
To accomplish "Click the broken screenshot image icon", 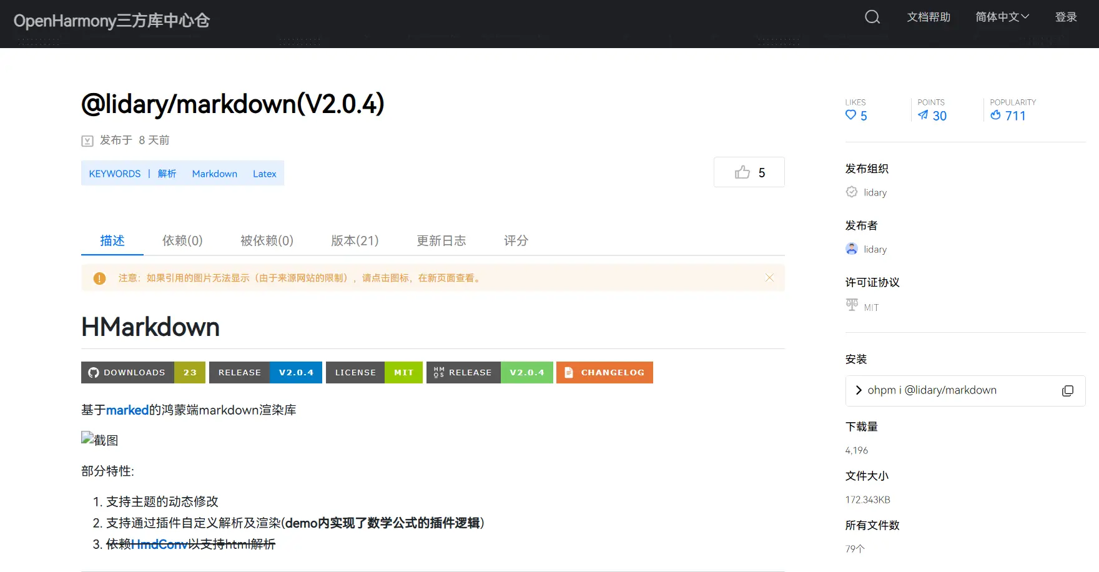I will [x=87, y=438].
